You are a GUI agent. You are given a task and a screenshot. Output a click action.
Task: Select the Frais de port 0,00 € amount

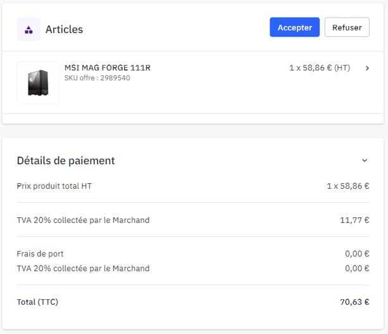[x=357, y=254]
